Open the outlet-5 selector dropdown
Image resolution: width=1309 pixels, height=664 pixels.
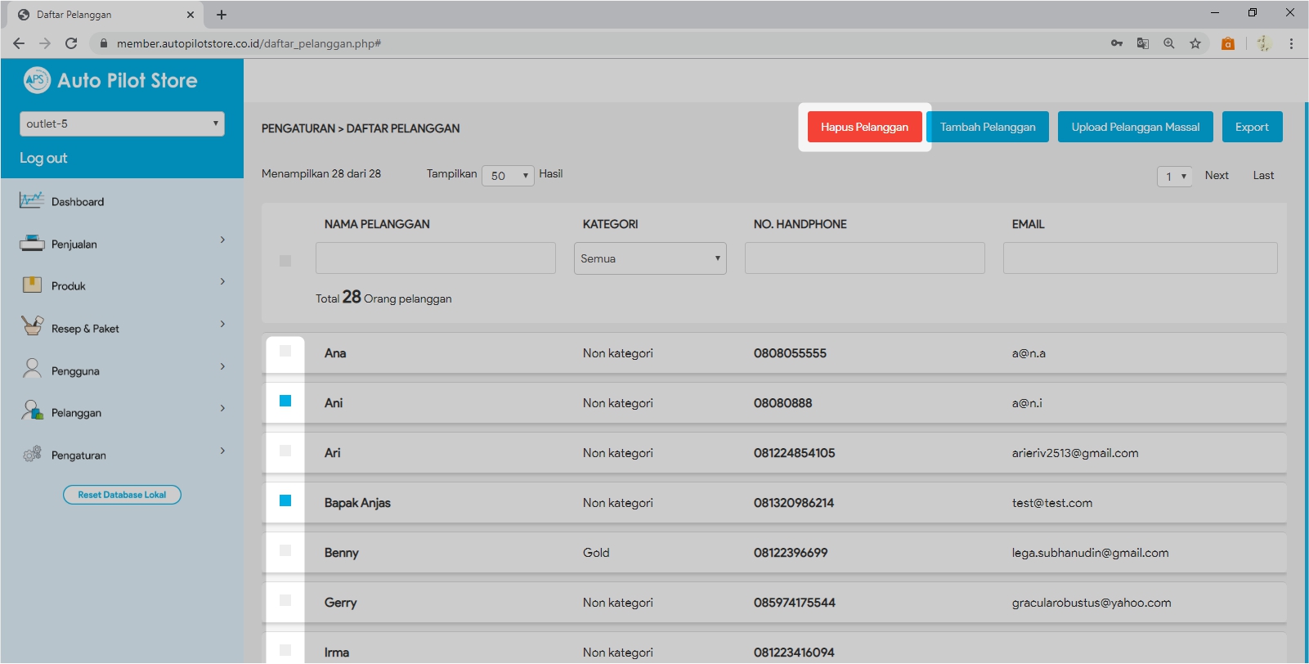click(122, 123)
